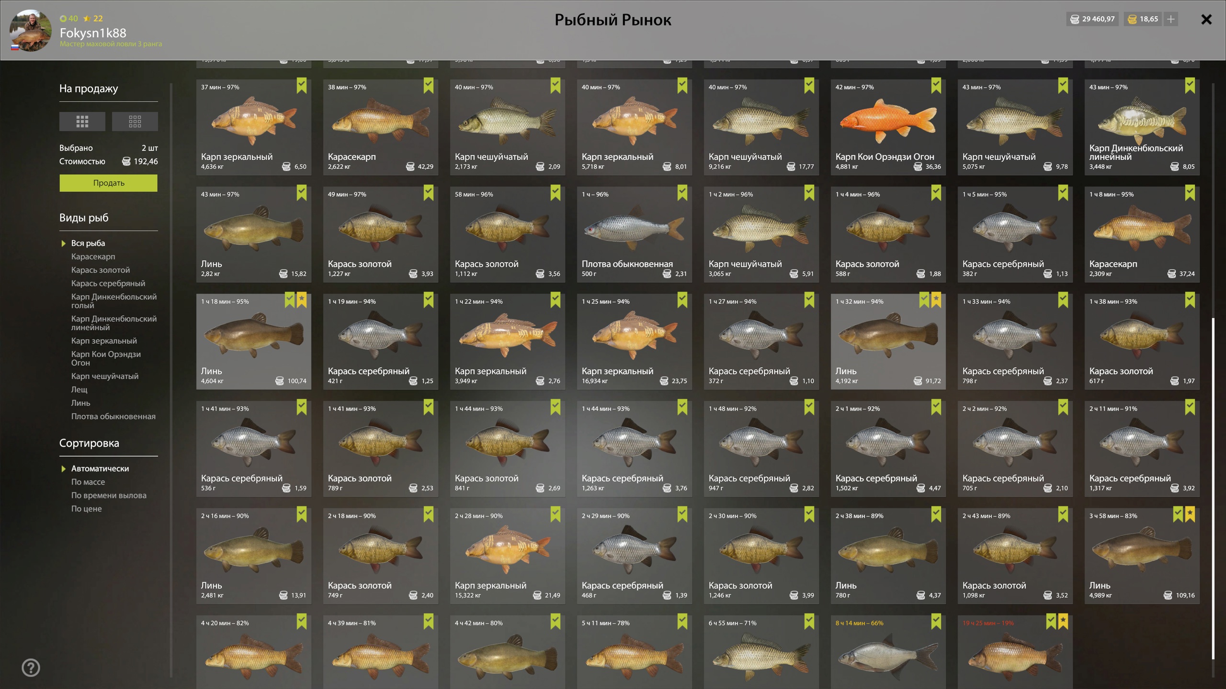Screen dimensions: 1226x689
Task: Click trophy star on Линь 4,989 кг
Action: tap(1190, 515)
